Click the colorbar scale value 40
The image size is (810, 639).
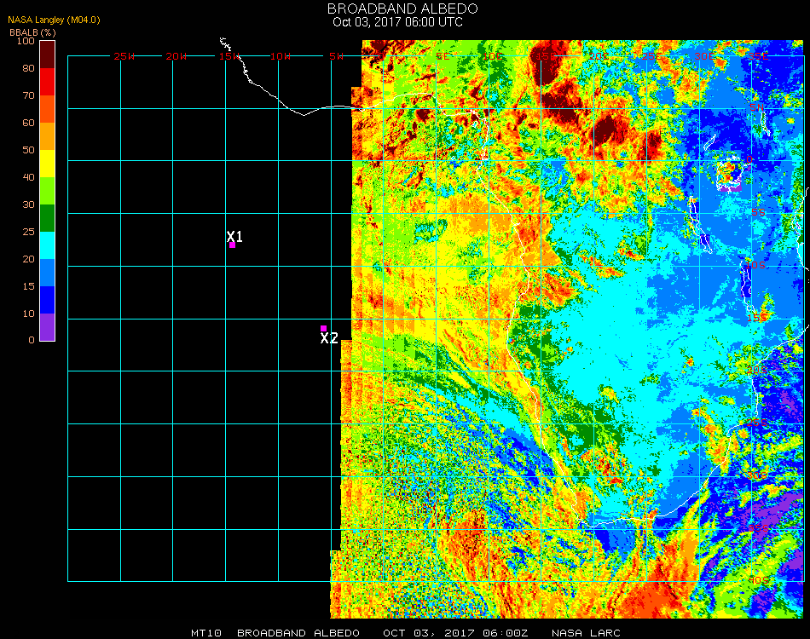pos(28,177)
